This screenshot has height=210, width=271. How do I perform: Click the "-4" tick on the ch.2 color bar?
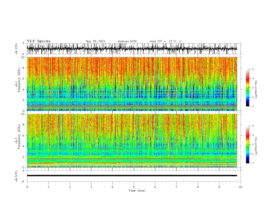pyautogui.click(x=252, y=135)
